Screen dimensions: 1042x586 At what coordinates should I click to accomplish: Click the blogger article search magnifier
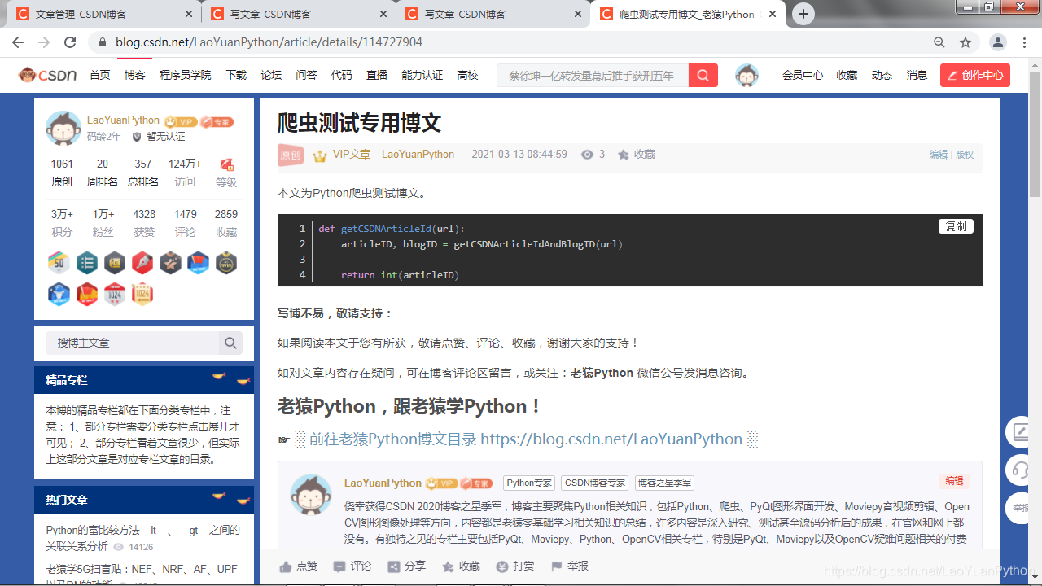coord(230,343)
